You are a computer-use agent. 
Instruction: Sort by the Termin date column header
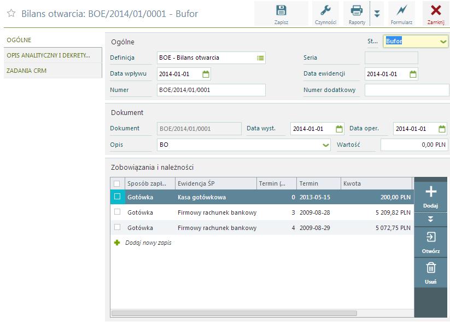pos(319,183)
